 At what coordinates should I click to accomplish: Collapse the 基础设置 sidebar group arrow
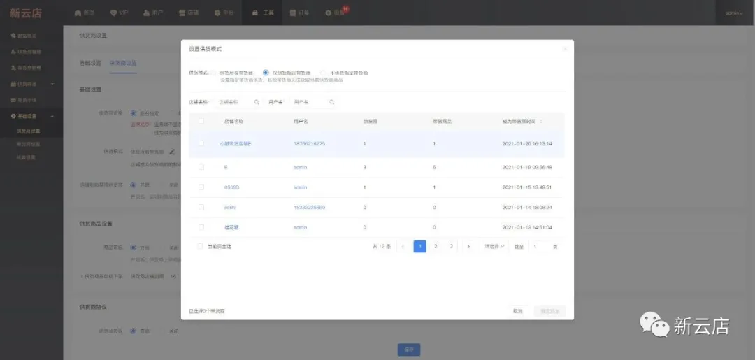click(x=52, y=116)
